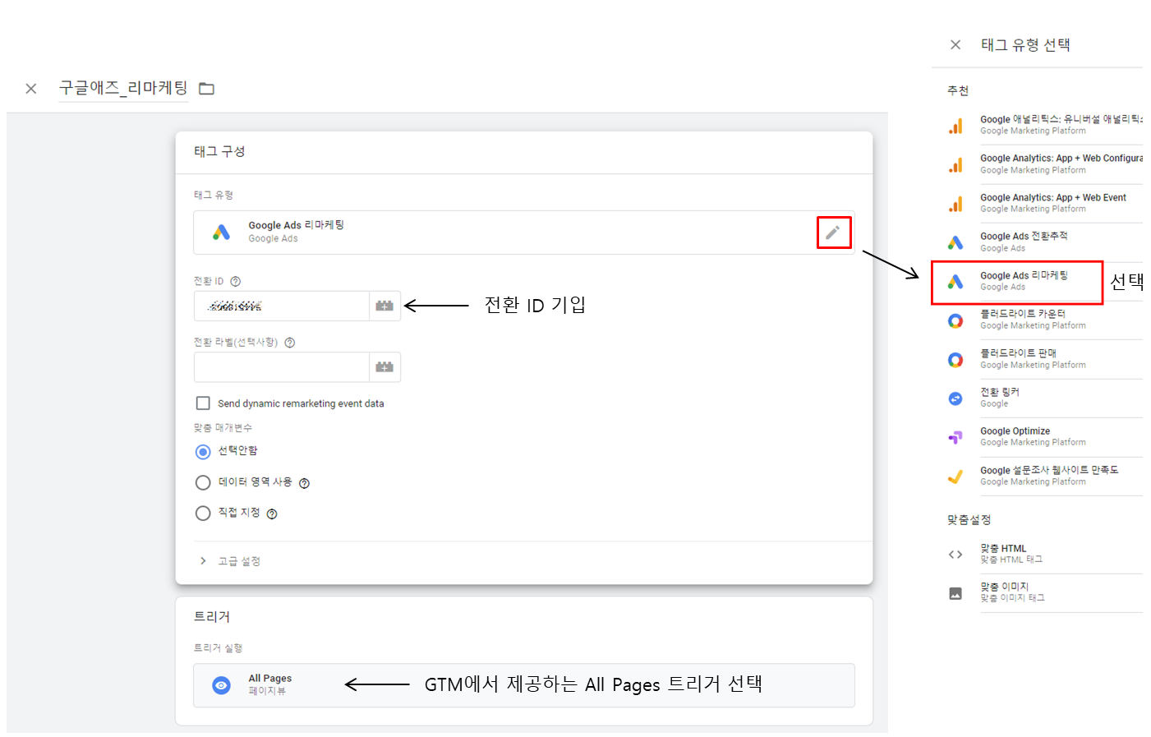The width and height of the screenshot is (1151, 737).
Task: Open variable picker for 전환 ID
Action: pyautogui.click(x=384, y=306)
